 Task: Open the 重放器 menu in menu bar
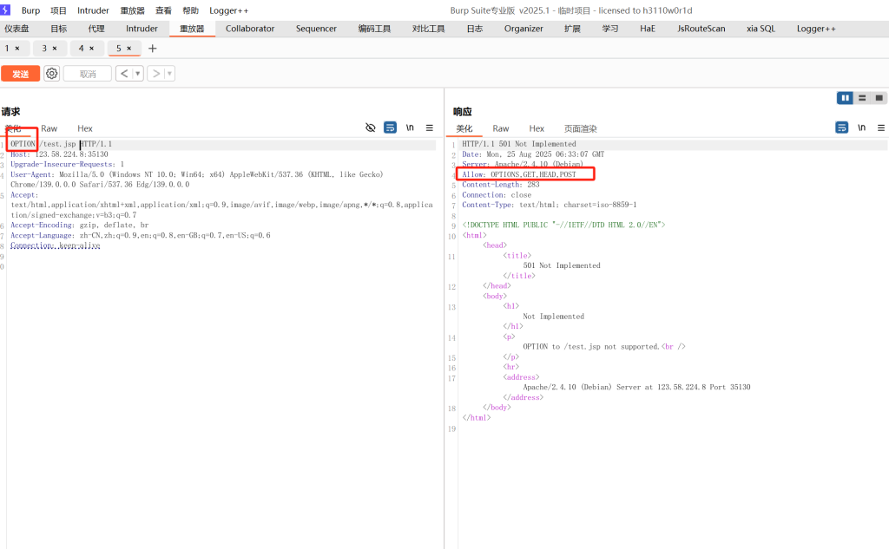pos(132,10)
